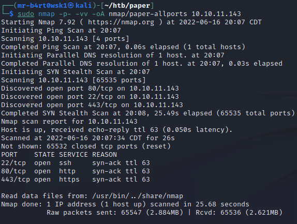
Task: Click the nmap/paper-allports output argument
Action: click(148, 14)
